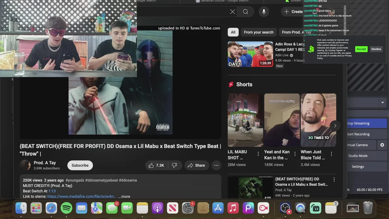
Task: Click Virtual Camera button in OBS
Action: [362, 145]
